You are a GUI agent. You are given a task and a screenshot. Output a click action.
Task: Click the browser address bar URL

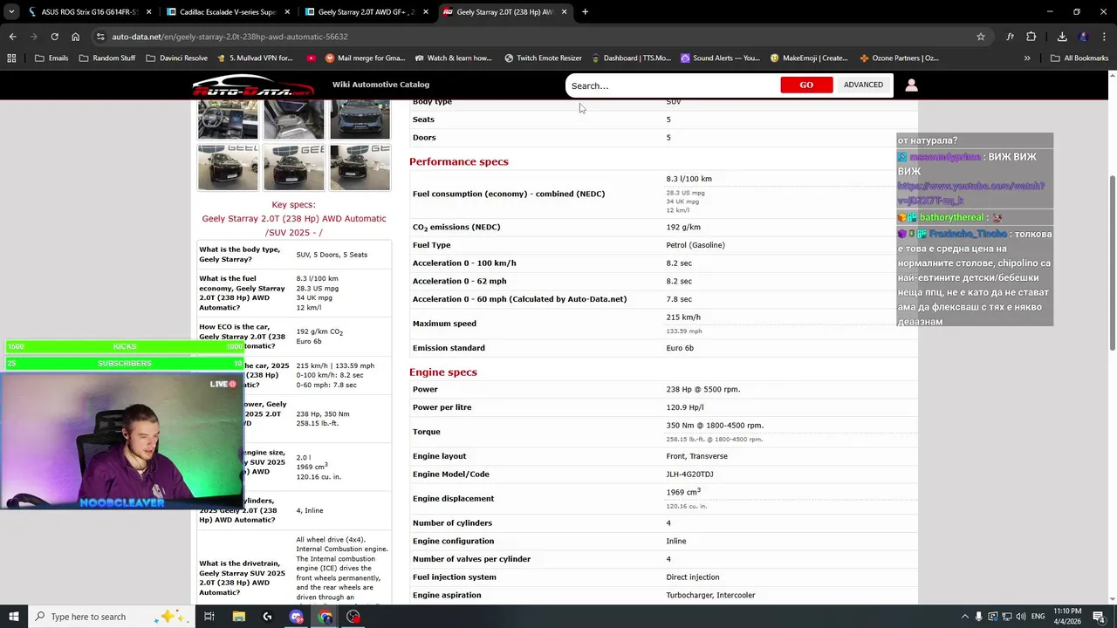[230, 37]
